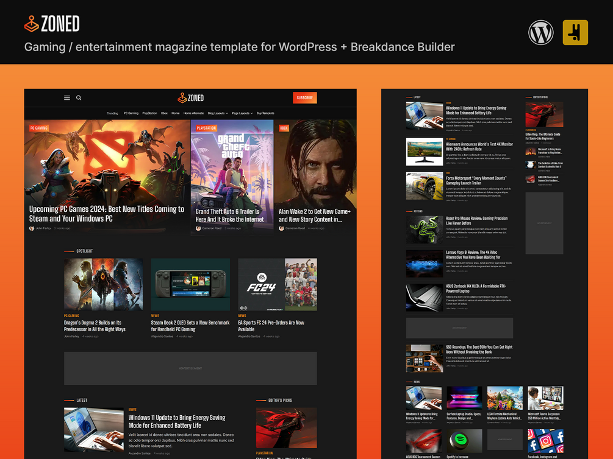This screenshot has width=613, height=459.
Task: Click Cameron Reed avatar under GTA article
Action: tap(198, 228)
